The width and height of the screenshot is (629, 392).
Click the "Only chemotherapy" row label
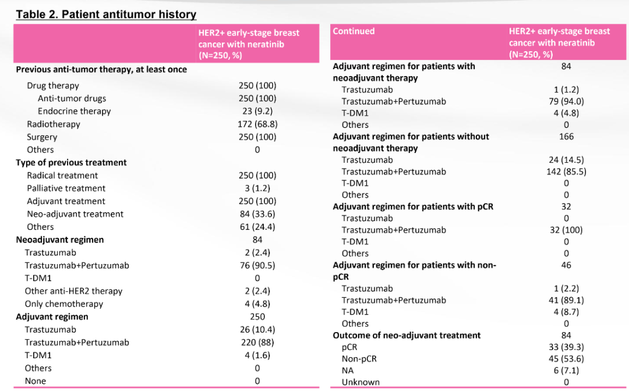[63, 304]
